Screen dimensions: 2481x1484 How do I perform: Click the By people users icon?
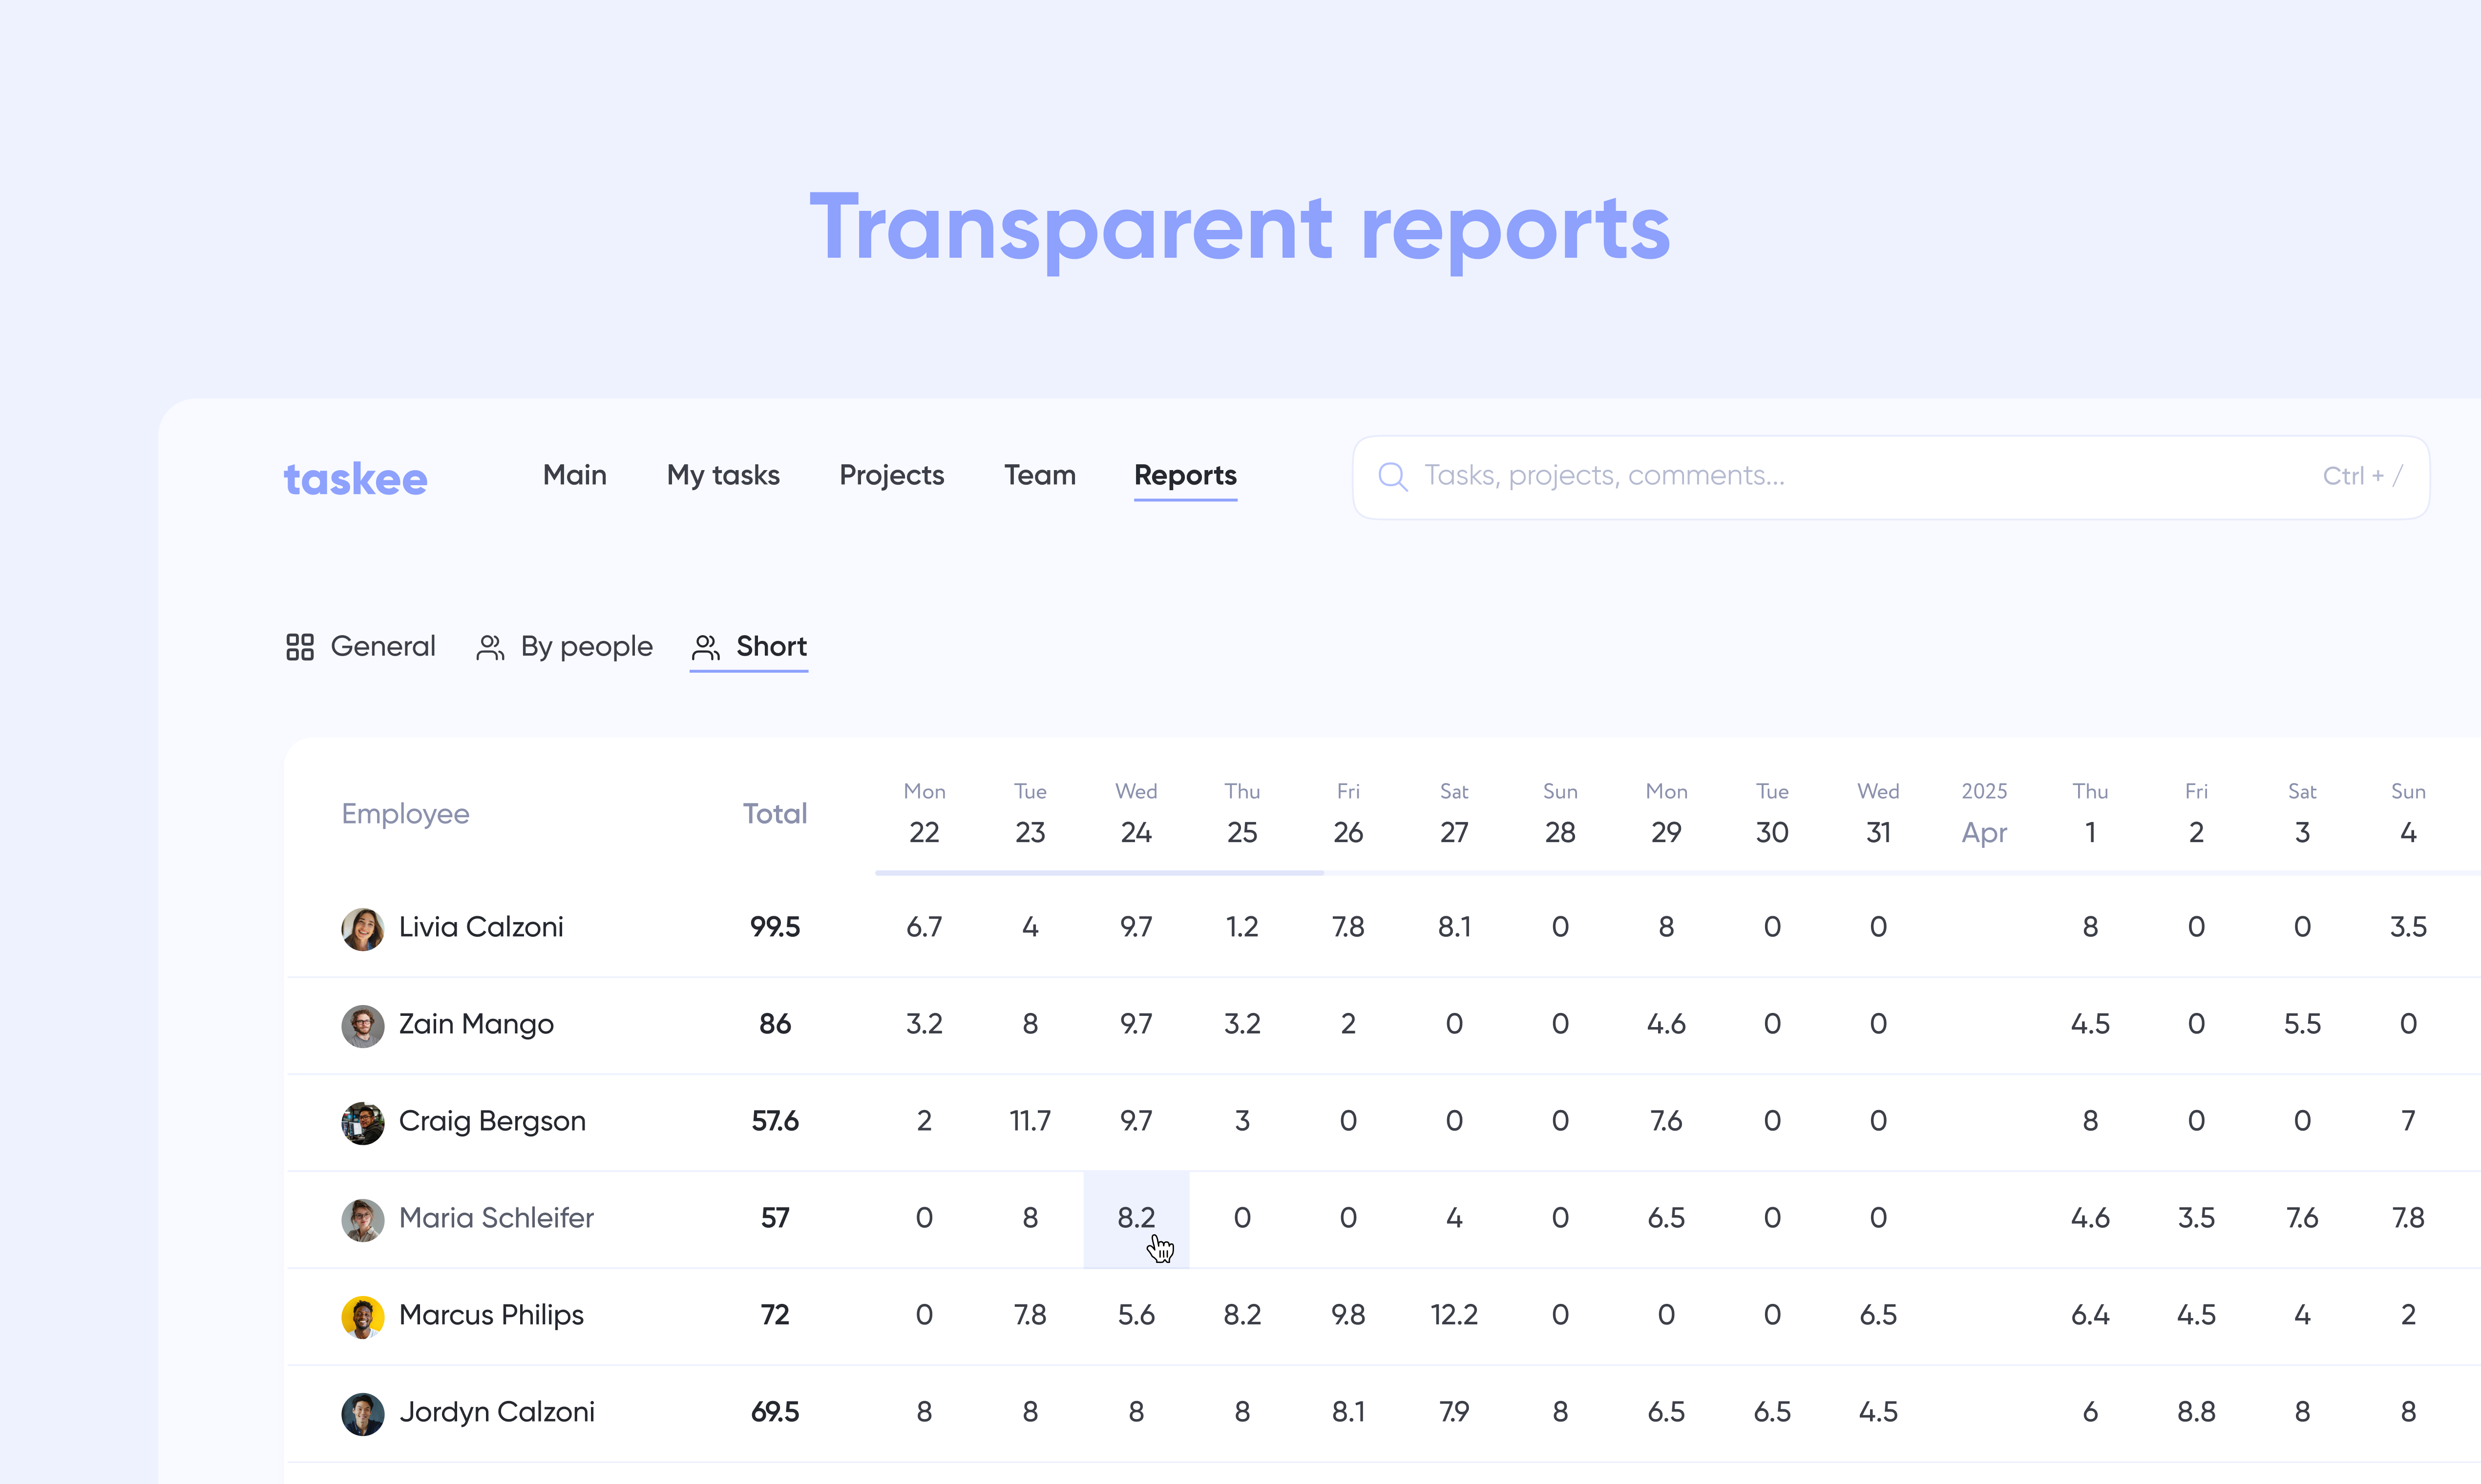click(490, 647)
